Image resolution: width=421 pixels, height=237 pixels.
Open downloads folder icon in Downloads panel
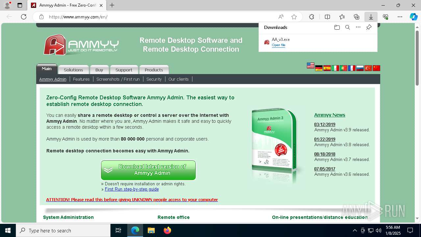tap(337, 27)
